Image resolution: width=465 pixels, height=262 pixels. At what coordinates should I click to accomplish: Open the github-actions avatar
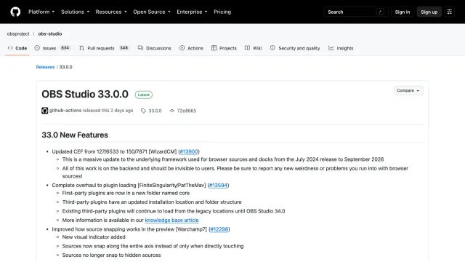pyautogui.click(x=45, y=111)
